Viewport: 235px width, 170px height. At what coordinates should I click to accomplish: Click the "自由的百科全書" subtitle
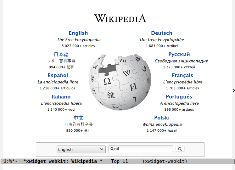pyautogui.click(x=79, y=124)
